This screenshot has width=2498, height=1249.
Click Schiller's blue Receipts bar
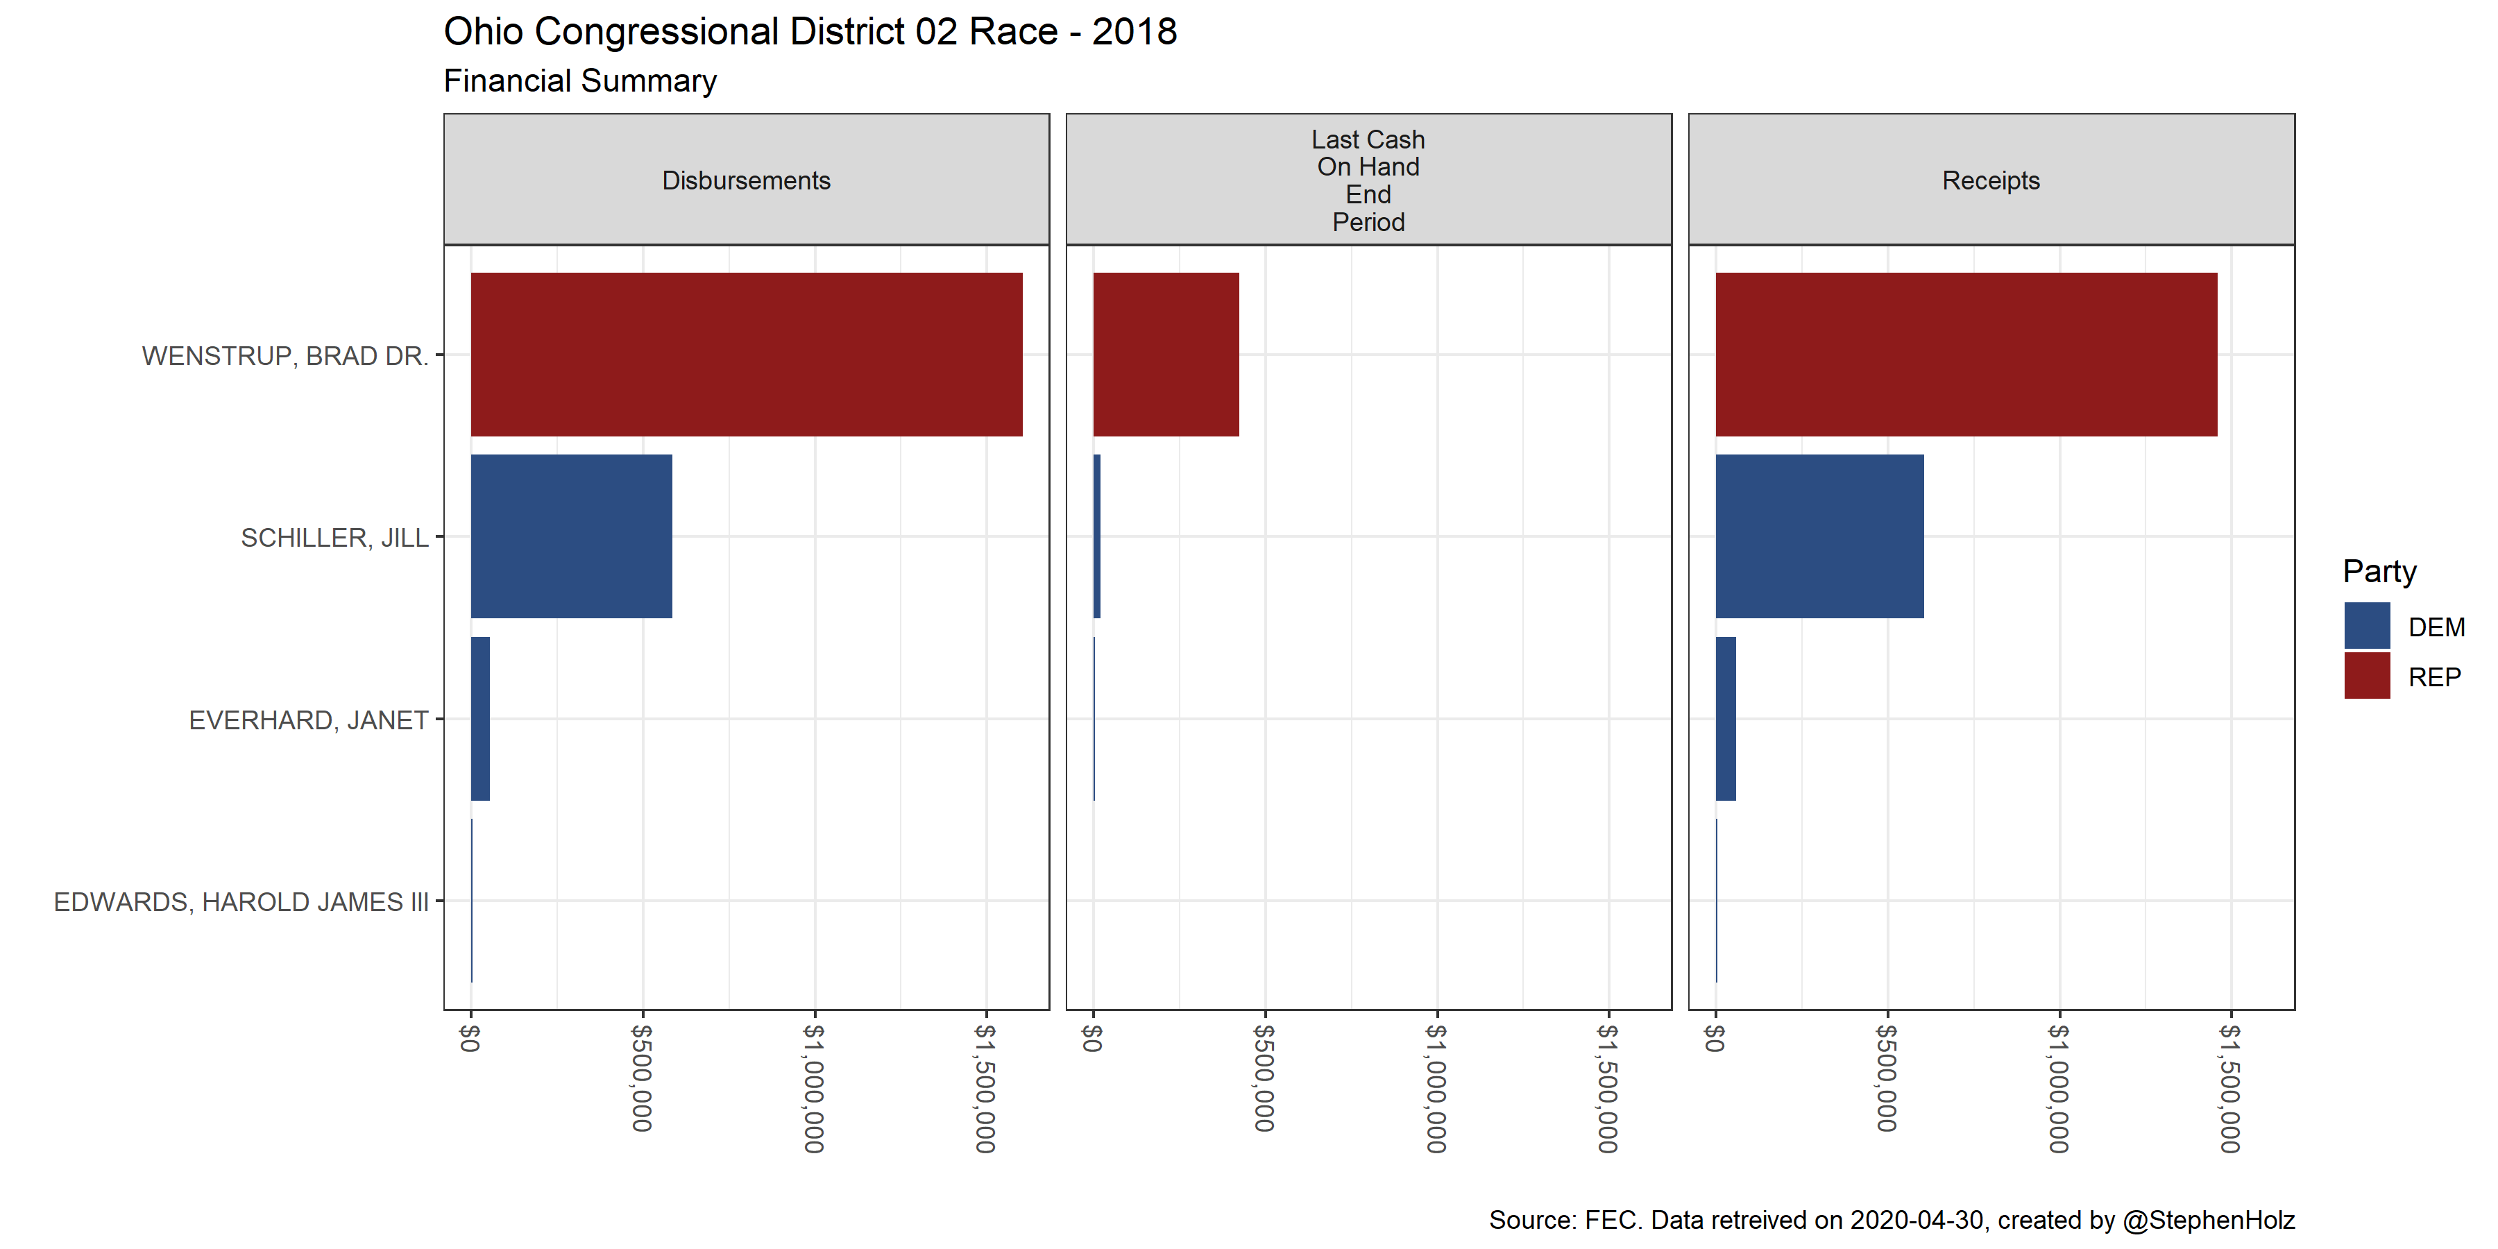1819,536
